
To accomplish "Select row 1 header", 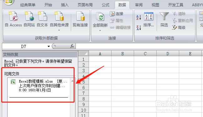I will point(84,59).
